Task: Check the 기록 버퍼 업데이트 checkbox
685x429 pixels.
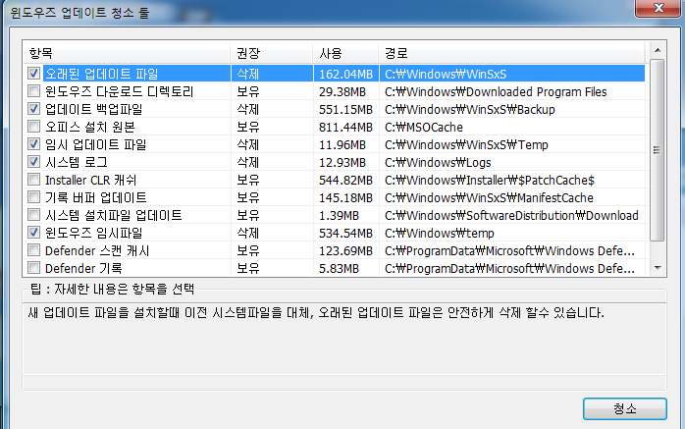Action: pyautogui.click(x=33, y=197)
